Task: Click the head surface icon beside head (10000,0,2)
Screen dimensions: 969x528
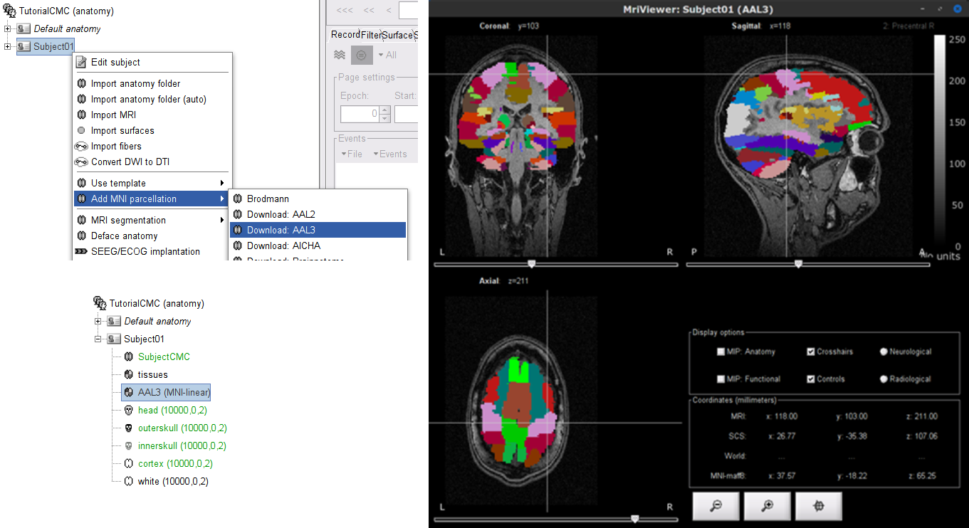Action: point(128,410)
